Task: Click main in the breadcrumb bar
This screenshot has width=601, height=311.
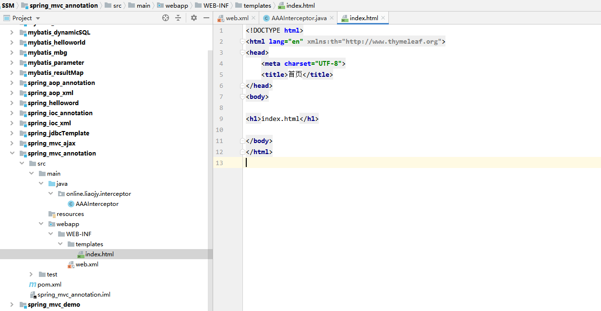Action: coord(143,5)
